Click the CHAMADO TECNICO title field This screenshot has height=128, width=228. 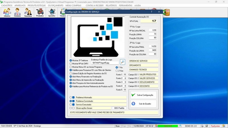[144, 70]
